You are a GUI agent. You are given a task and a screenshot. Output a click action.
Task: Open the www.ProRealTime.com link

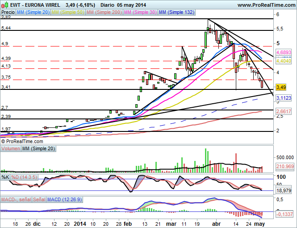(266, 4)
